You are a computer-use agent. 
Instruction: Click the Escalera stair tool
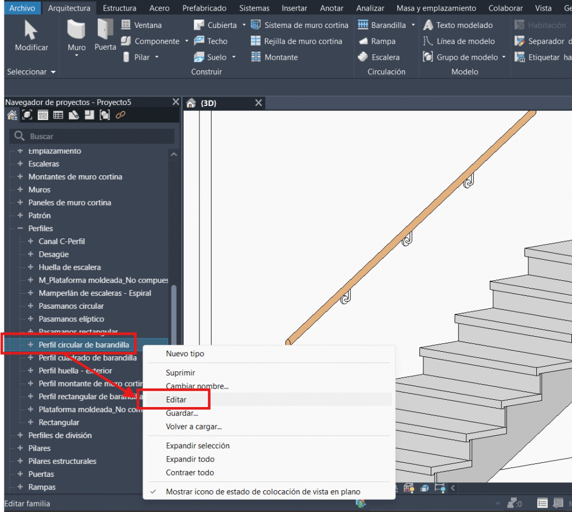(379, 57)
